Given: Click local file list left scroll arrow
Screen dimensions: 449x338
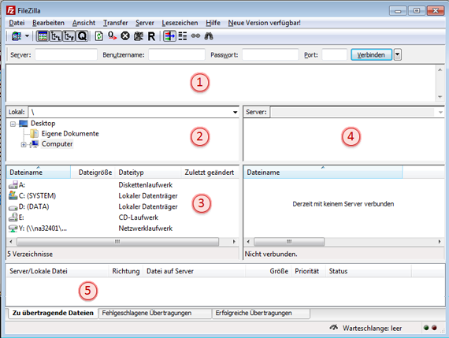Looking at the screenshot, I should (11, 242).
